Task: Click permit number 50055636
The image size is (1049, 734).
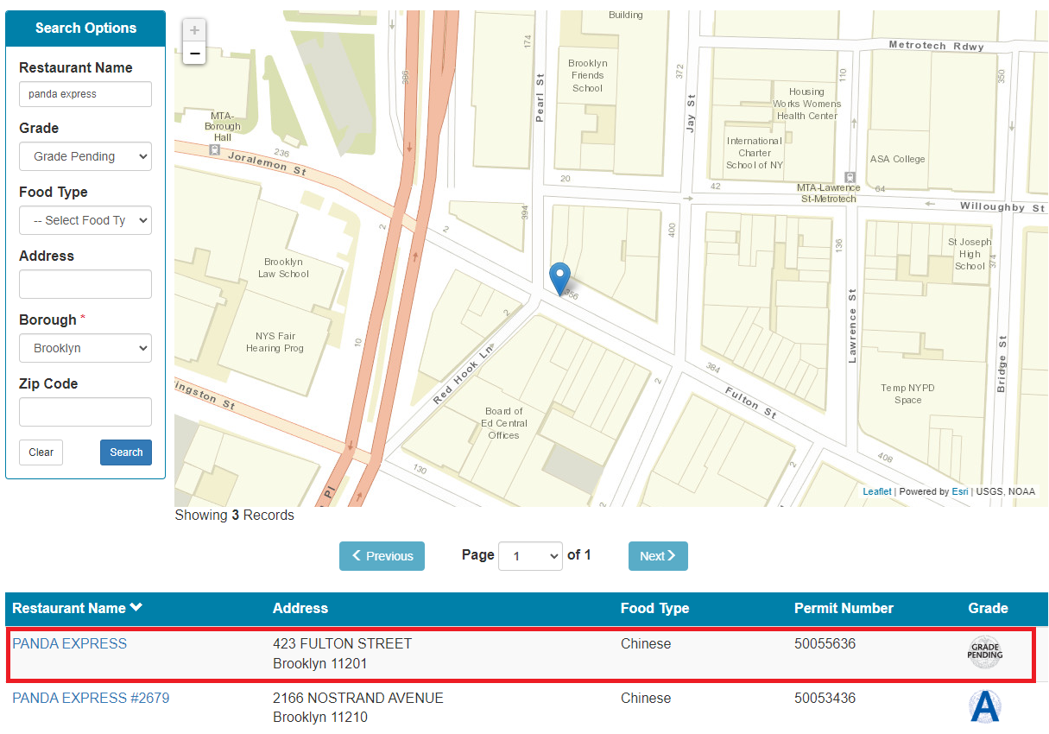Action: tap(825, 643)
